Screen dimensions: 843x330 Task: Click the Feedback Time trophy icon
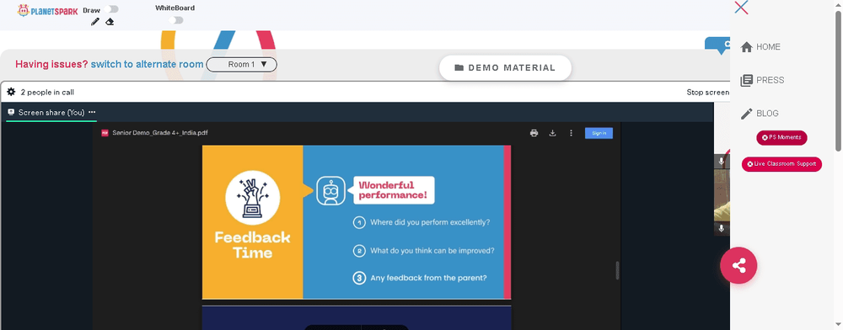[252, 198]
